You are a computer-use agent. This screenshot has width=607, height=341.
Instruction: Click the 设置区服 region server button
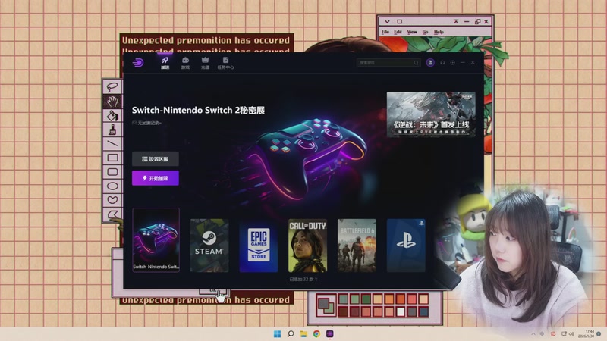click(x=156, y=159)
